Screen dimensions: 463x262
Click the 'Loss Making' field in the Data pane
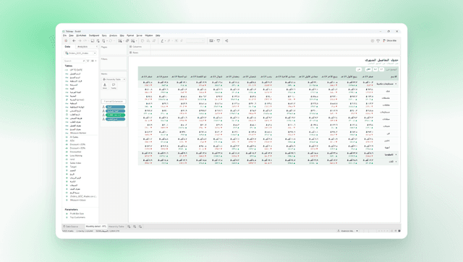[x=76, y=156]
